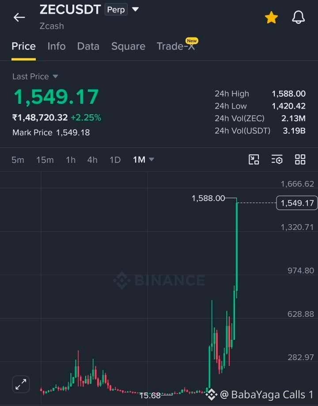
Task: Toggle the yellow favorite star
Action: (271, 18)
